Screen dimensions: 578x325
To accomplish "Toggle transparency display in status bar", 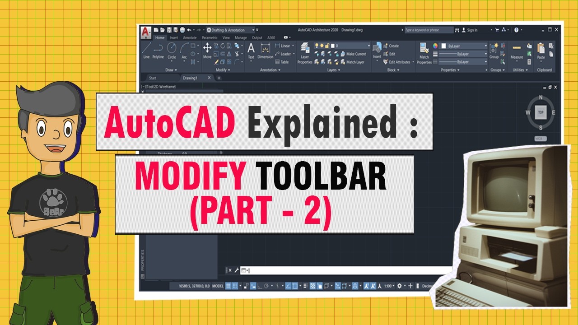I will pos(312,286).
